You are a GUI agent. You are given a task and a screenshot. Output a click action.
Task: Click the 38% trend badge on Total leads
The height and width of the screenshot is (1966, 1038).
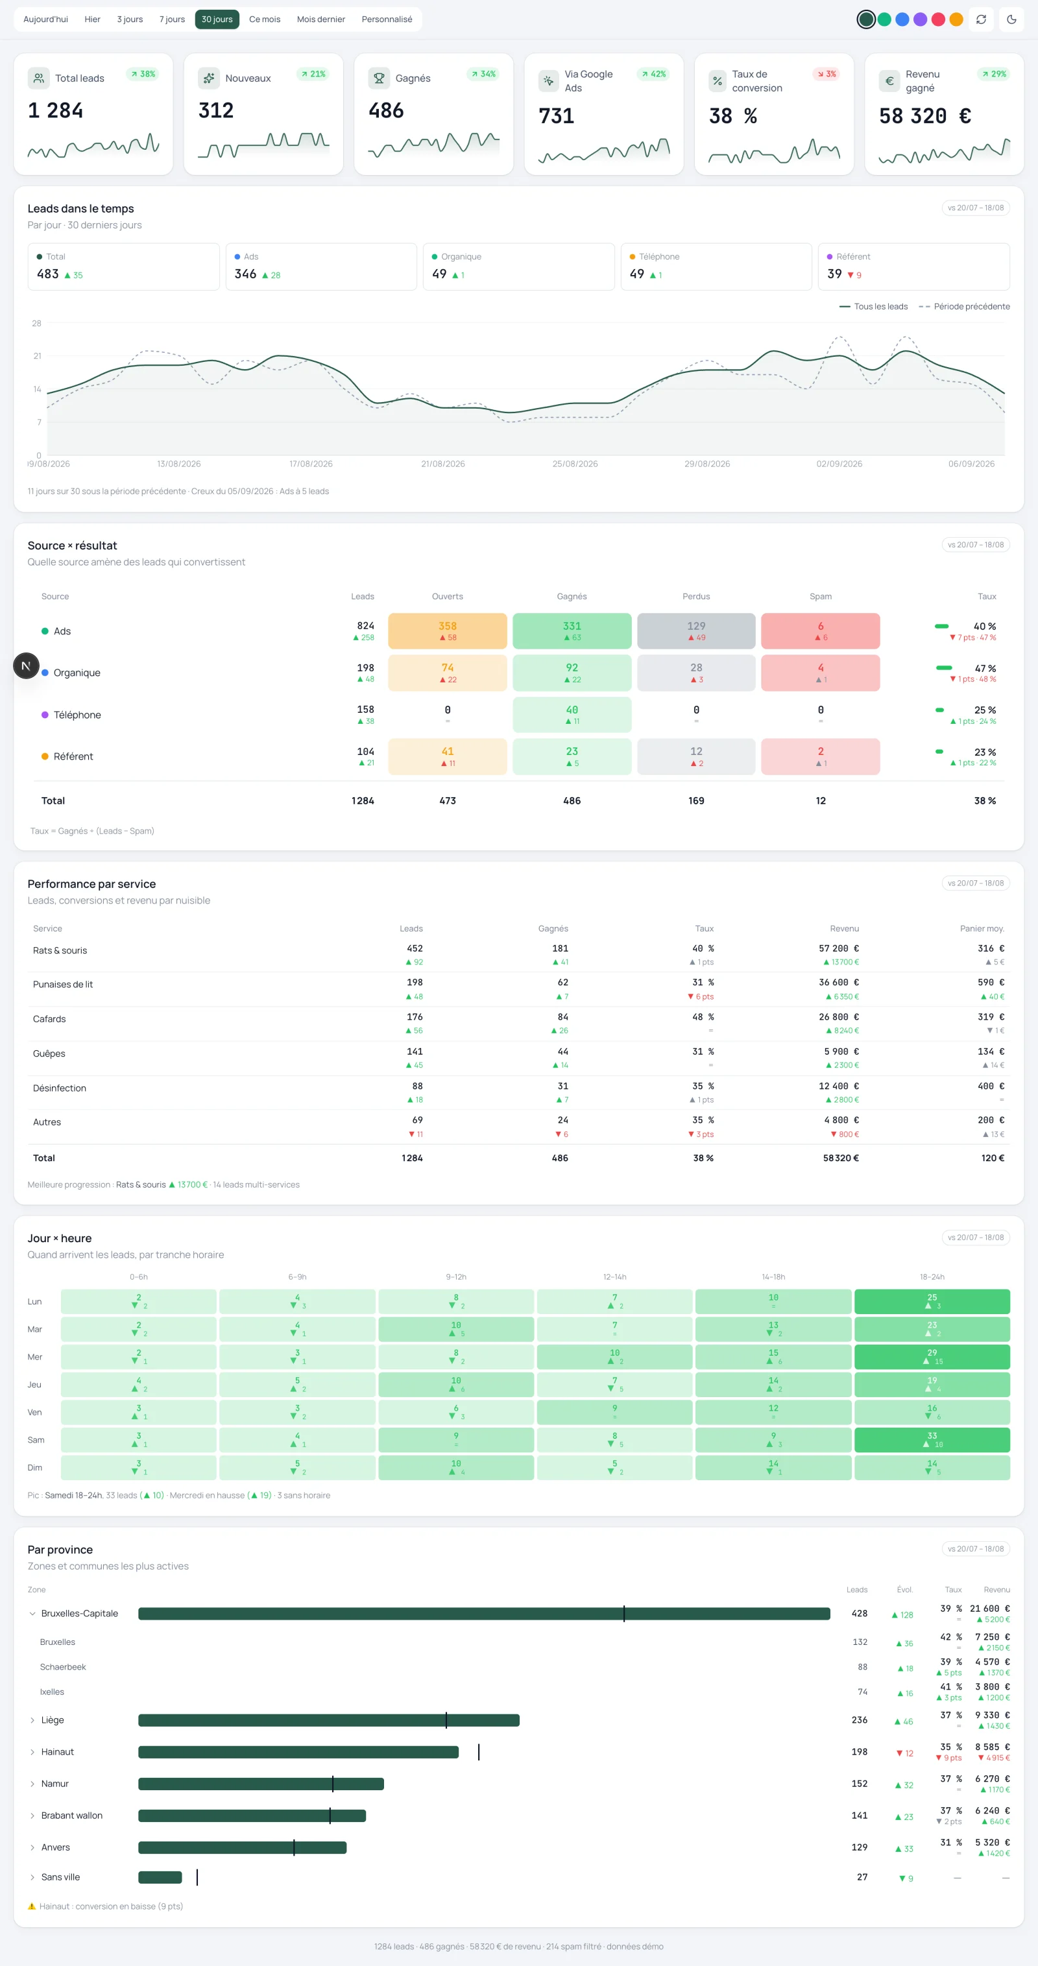pos(143,74)
